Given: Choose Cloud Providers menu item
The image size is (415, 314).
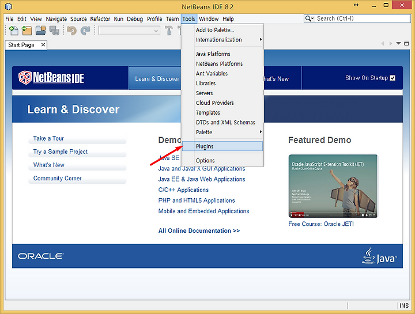Looking at the screenshot, I should tap(222, 103).
